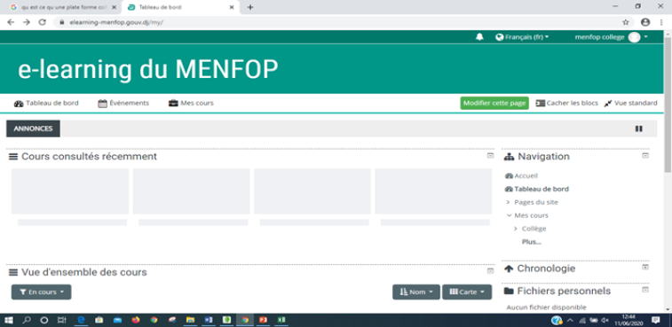Open the Windows action center

pos(656,320)
